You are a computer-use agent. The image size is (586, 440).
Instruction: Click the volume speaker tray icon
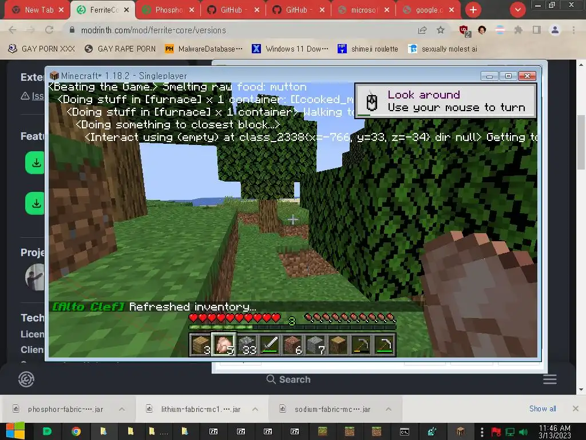[523, 432]
